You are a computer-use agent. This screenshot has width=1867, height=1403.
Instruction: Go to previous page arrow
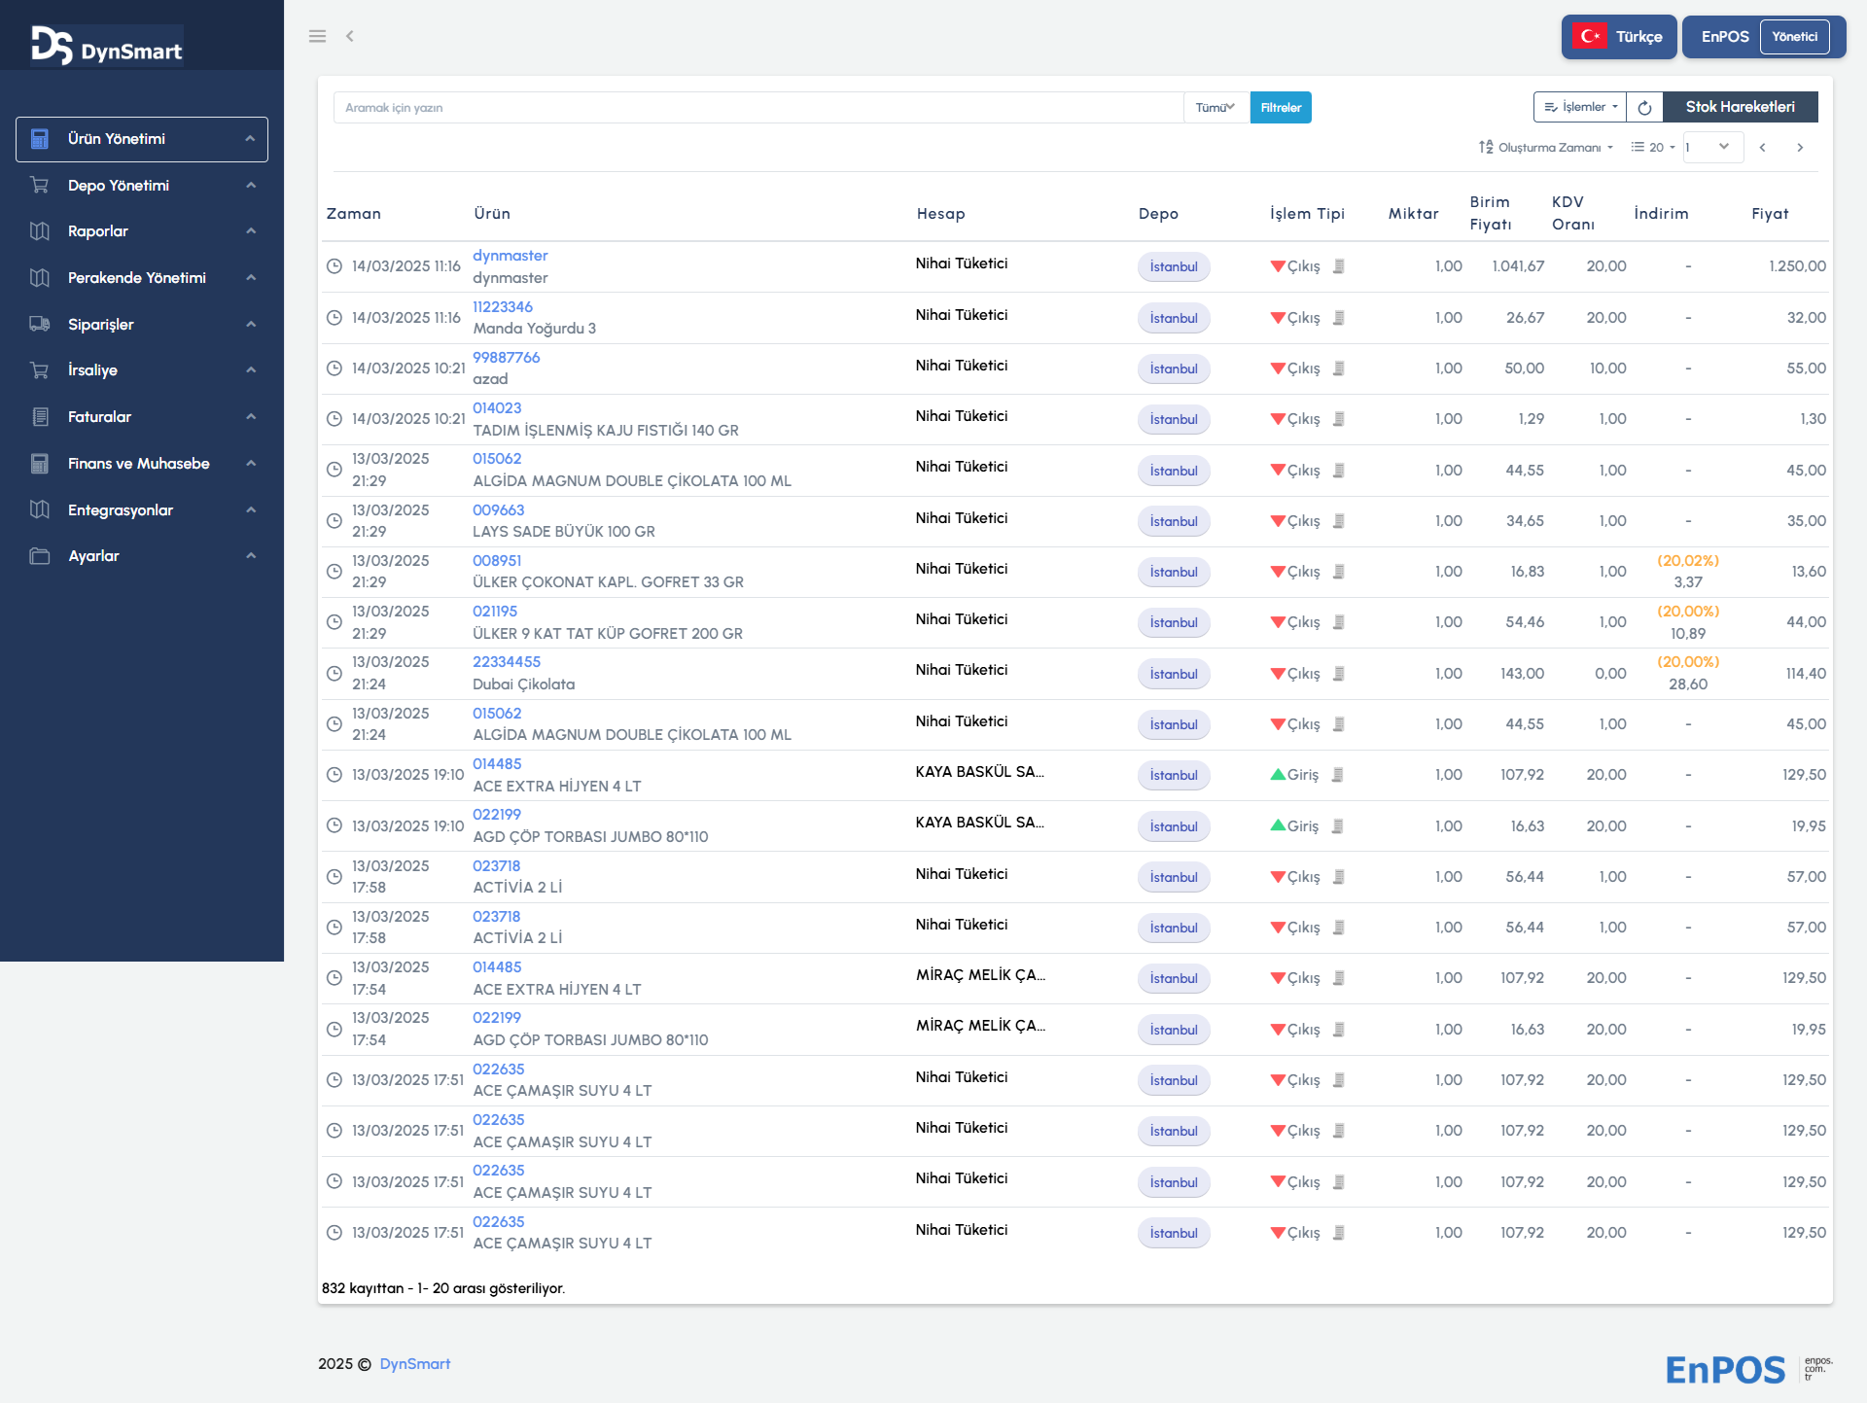tap(1762, 148)
